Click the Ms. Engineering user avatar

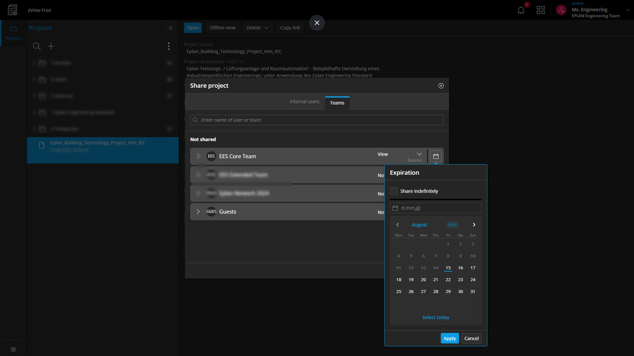point(561,10)
